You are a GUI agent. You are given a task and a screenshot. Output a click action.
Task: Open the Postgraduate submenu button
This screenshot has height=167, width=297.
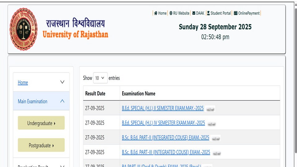(41, 145)
